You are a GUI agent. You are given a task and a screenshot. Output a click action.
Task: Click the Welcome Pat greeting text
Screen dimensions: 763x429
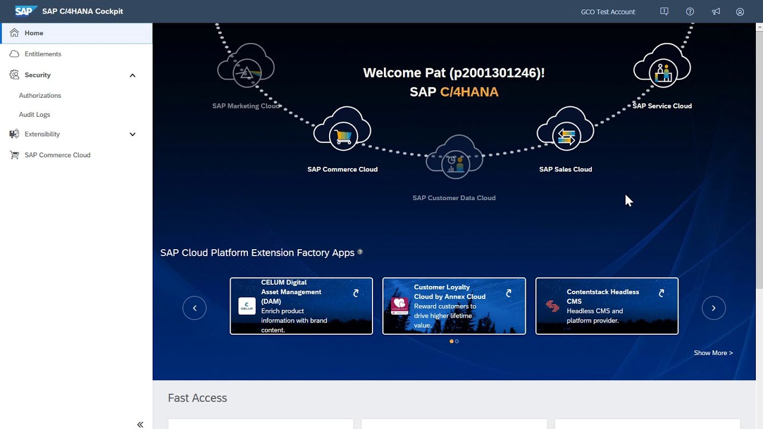pos(454,73)
